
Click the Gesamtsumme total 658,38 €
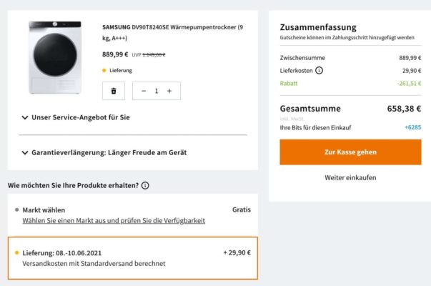[x=404, y=109]
